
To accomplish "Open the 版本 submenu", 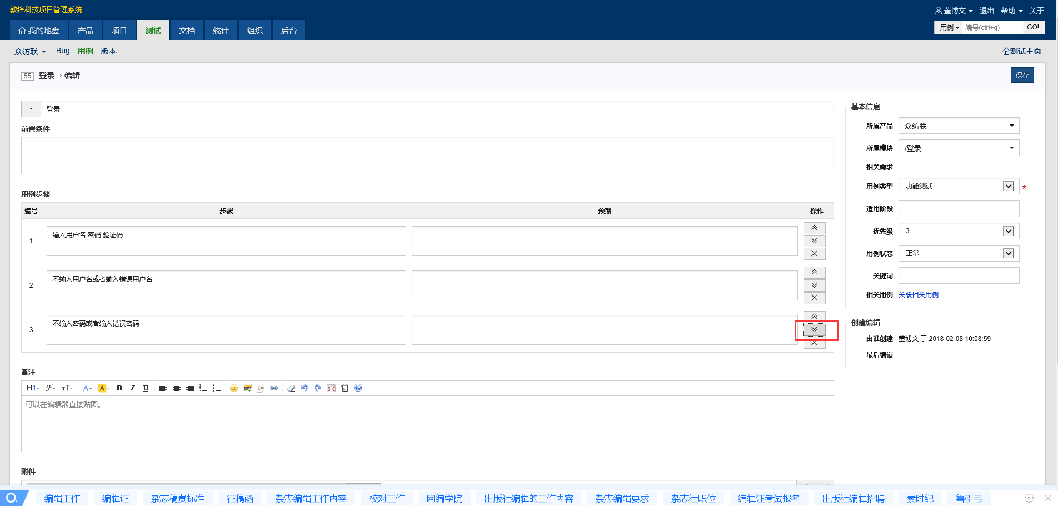I will (109, 51).
